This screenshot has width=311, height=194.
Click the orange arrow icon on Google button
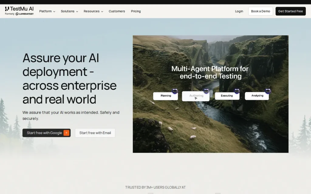pyautogui.click(x=67, y=133)
